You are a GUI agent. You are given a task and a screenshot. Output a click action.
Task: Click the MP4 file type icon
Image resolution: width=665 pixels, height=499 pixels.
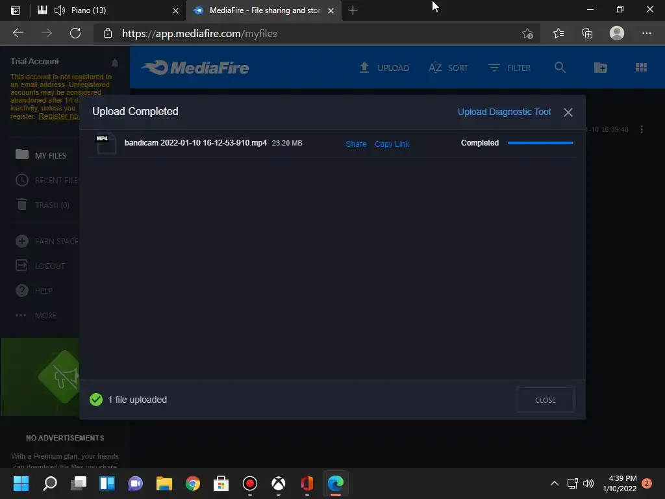pos(106,144)
